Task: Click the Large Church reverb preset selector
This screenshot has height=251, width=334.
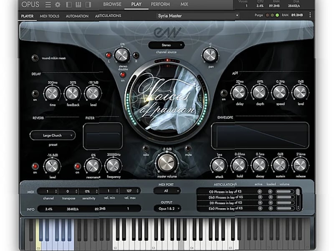Action: coord(53,135)
